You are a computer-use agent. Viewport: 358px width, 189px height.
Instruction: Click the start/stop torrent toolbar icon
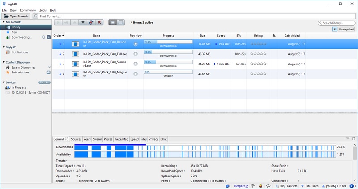91,22
